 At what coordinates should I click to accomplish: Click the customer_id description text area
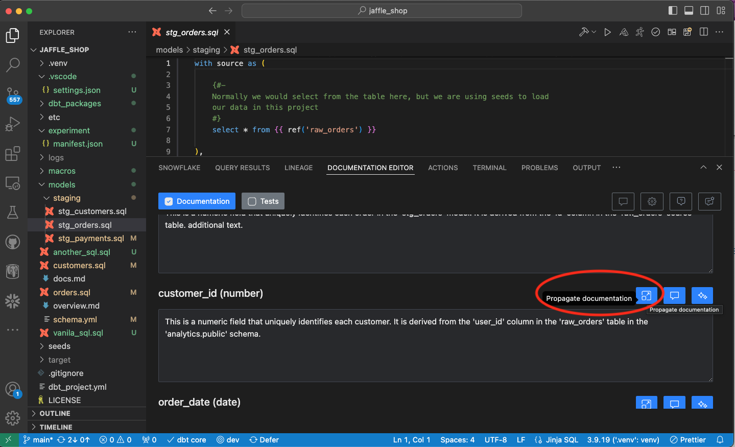pyautogui.click(x=436, y=345)
